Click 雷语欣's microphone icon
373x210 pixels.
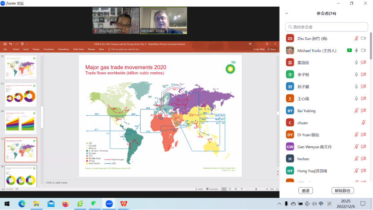(356, 62)
